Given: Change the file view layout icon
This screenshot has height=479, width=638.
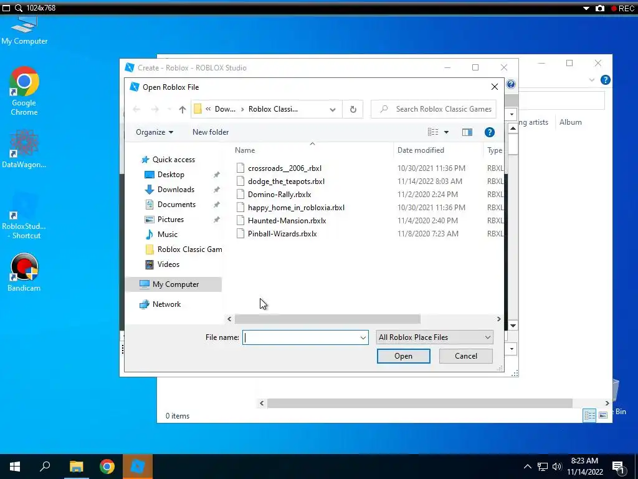Looking at the screenshot, I should click(433, 132).
